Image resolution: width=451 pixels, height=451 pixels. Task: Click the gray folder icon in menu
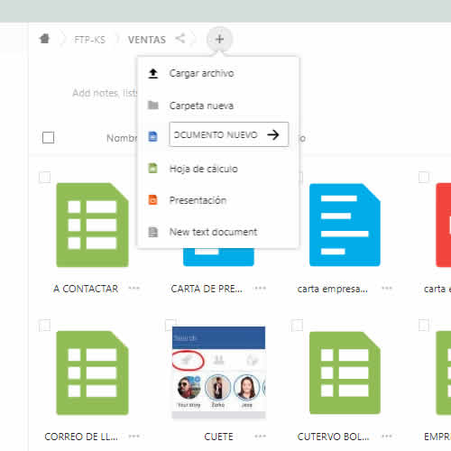click(153, 106)
